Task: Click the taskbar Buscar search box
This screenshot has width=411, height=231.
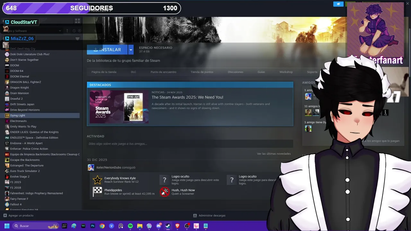Action: click(36, 226)
